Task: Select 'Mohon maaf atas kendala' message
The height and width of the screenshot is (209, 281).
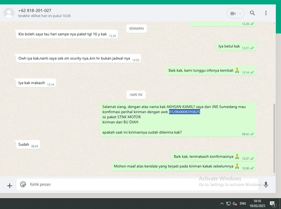Action: (184, 166)
